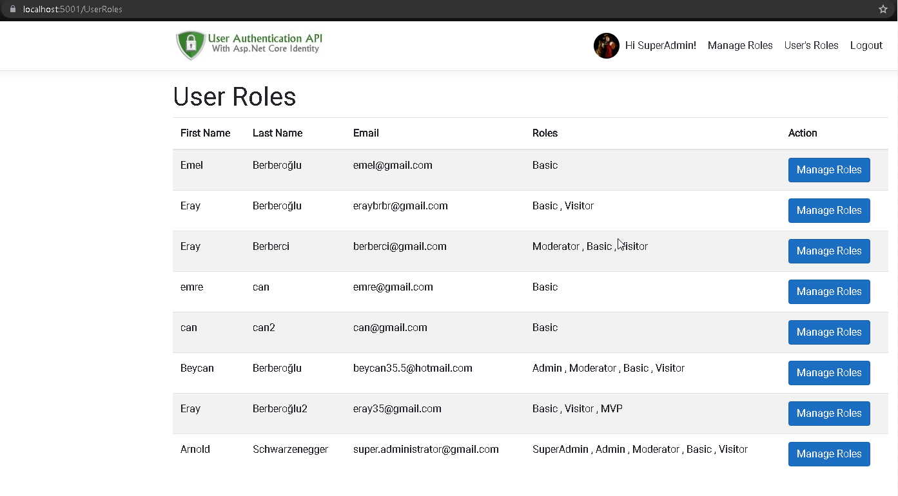The width and height of the screenshot is (898, 496).
Task: Click the green shield lock logo
Action: 190,45
